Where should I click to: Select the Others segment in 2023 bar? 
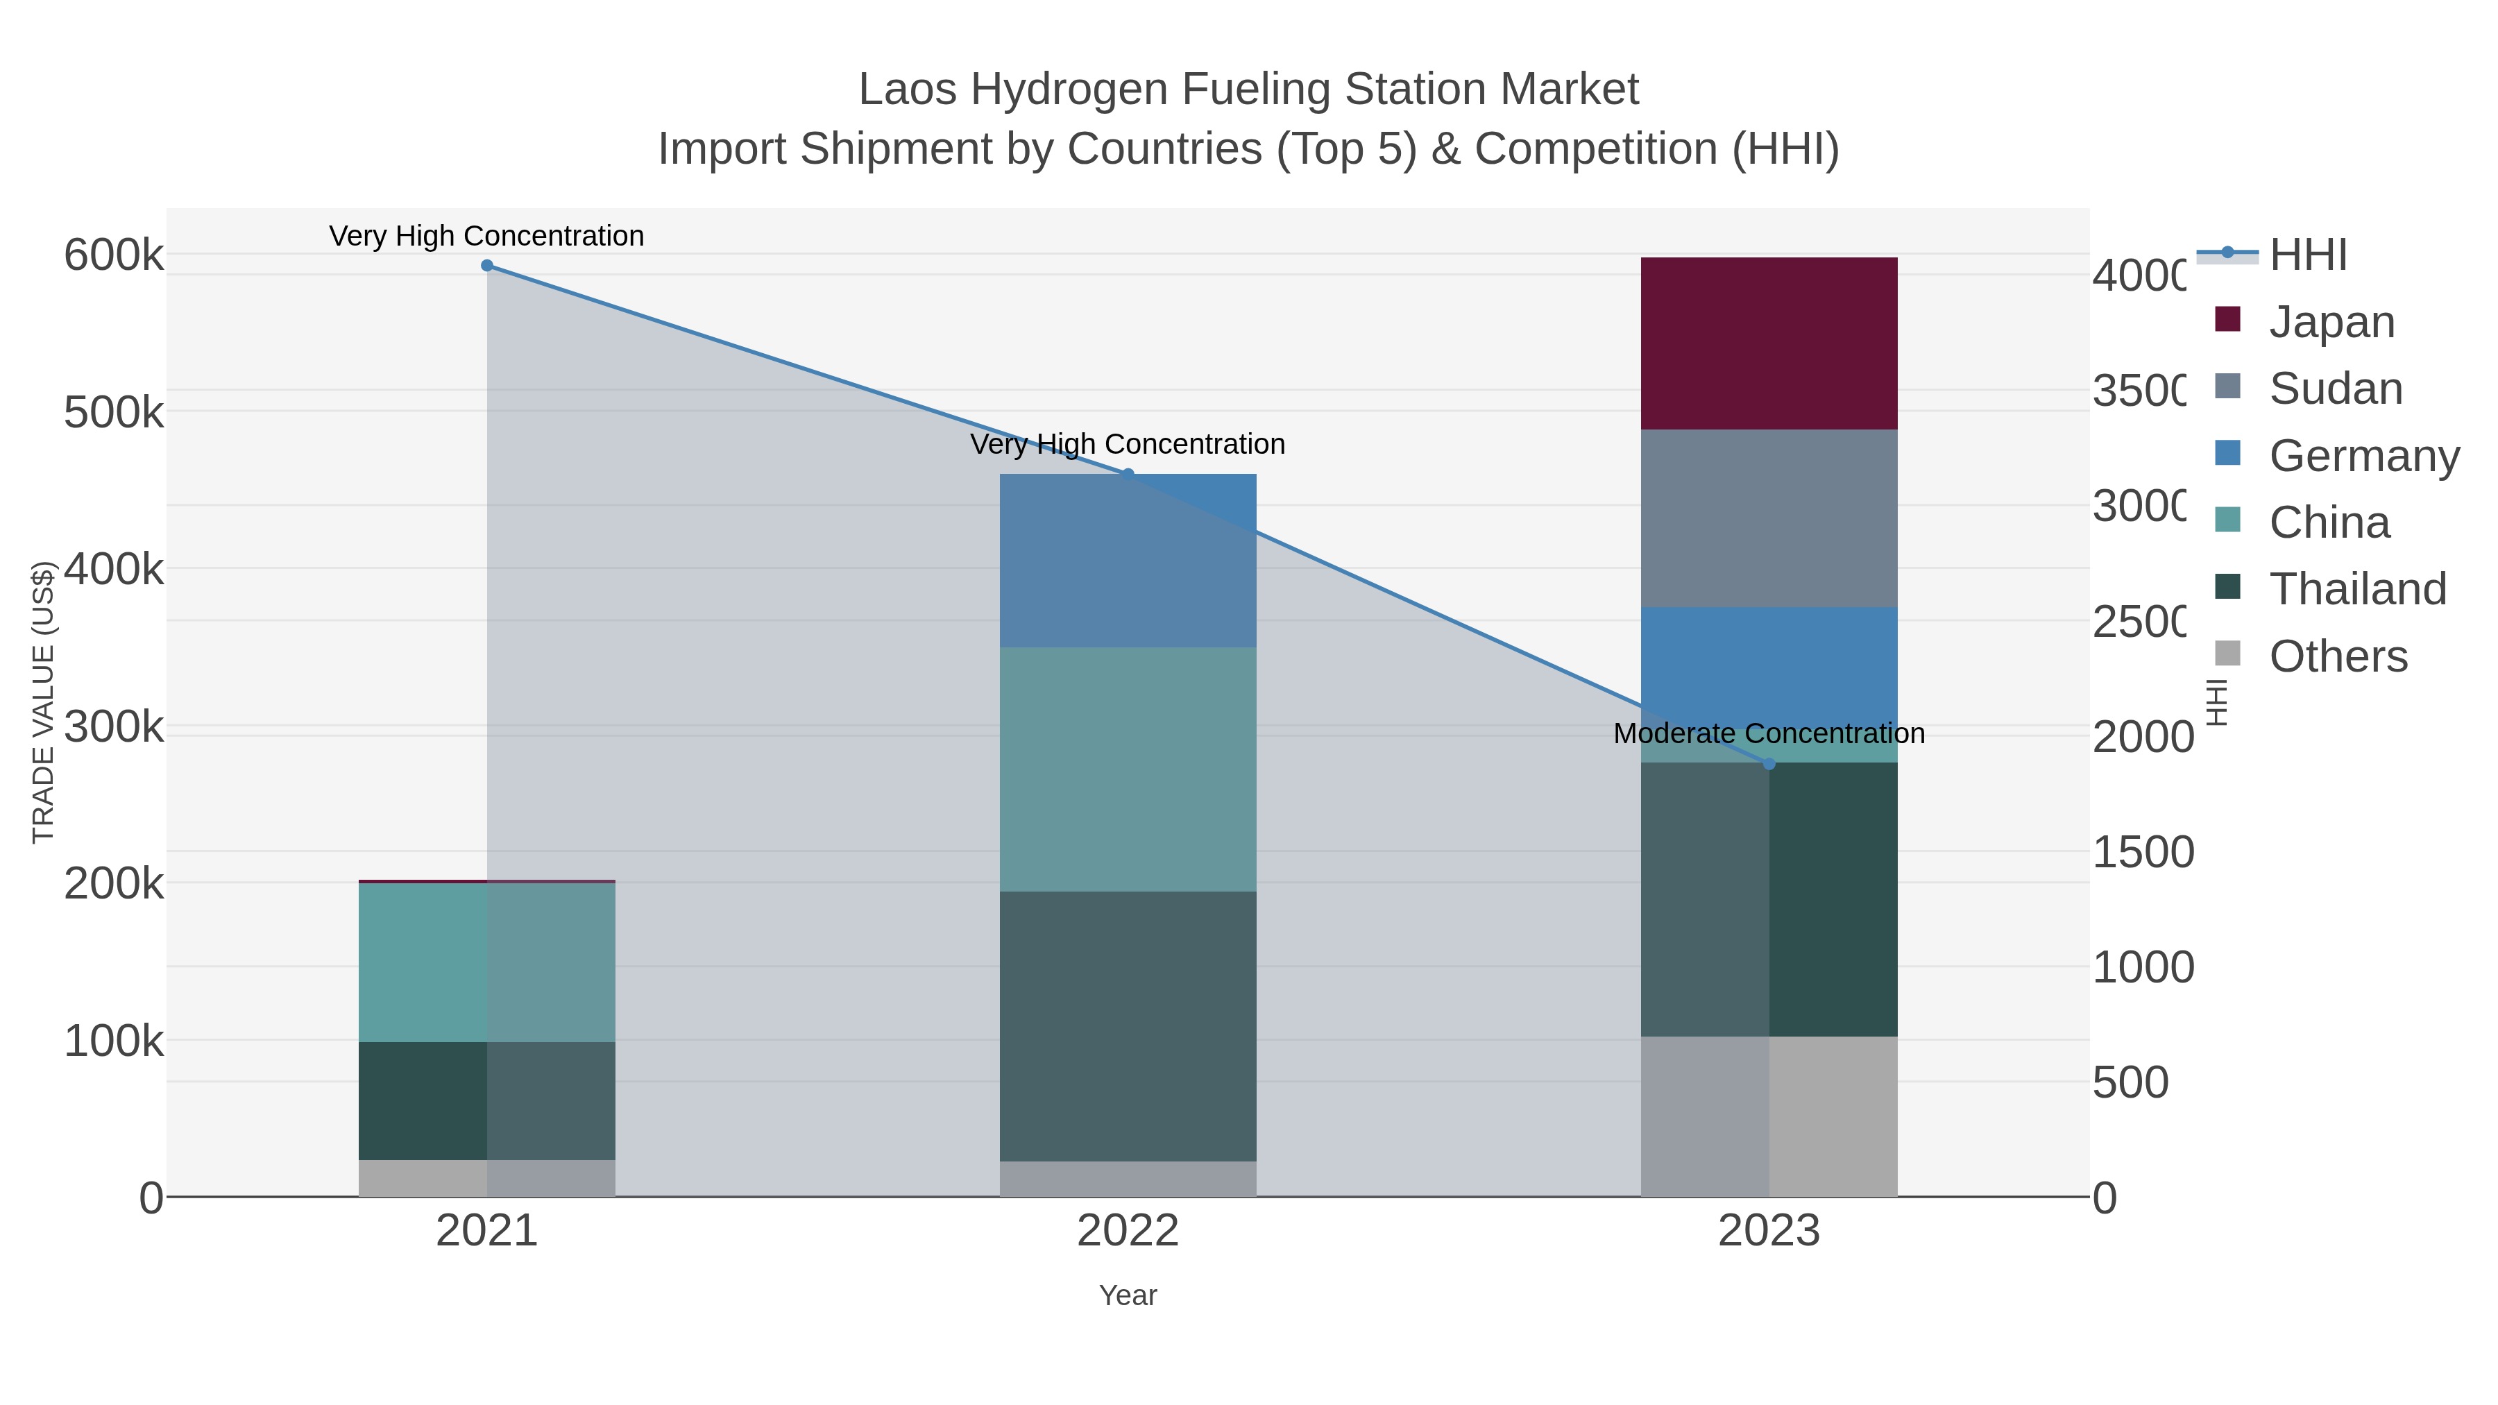point(1769,1117)
